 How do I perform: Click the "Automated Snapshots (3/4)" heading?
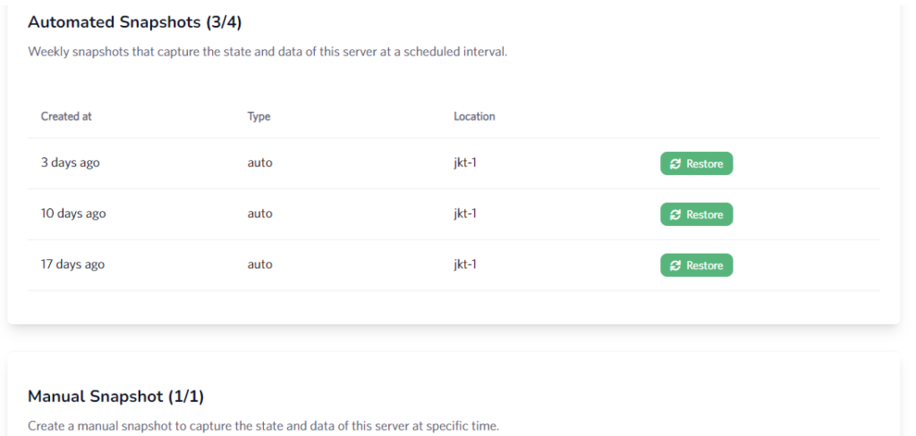coord(134,22)
